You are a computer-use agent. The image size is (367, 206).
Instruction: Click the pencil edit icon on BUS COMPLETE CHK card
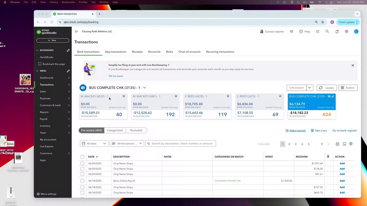[x=333, y=96]
